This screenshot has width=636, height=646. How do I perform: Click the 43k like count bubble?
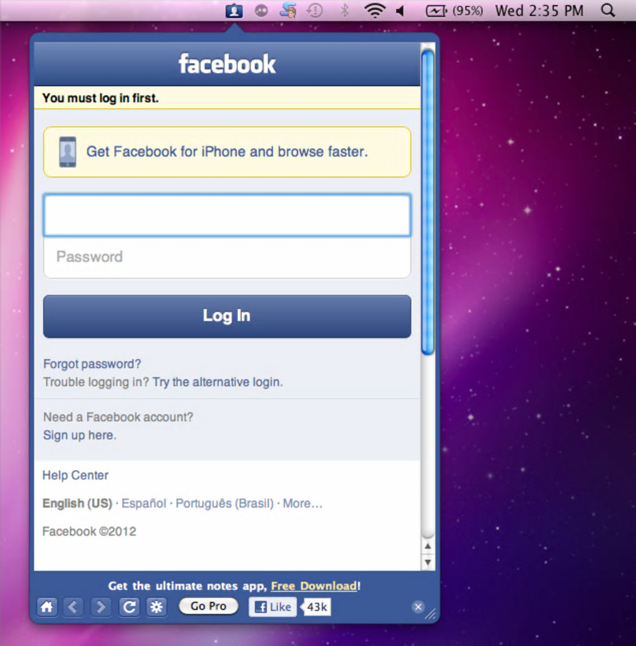pos(316,607)
